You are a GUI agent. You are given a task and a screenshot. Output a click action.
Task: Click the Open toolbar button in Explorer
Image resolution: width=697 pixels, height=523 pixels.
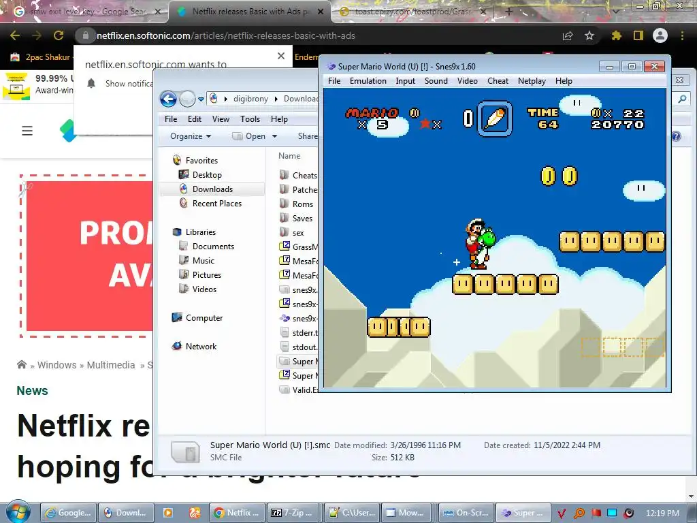click(x=250, y=136)
